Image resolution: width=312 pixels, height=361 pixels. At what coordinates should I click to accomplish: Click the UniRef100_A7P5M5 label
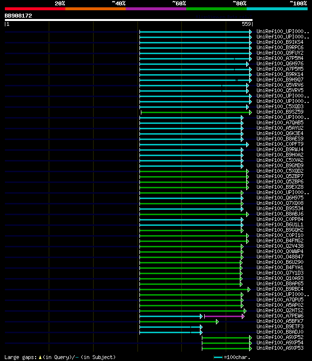point(280,69)
